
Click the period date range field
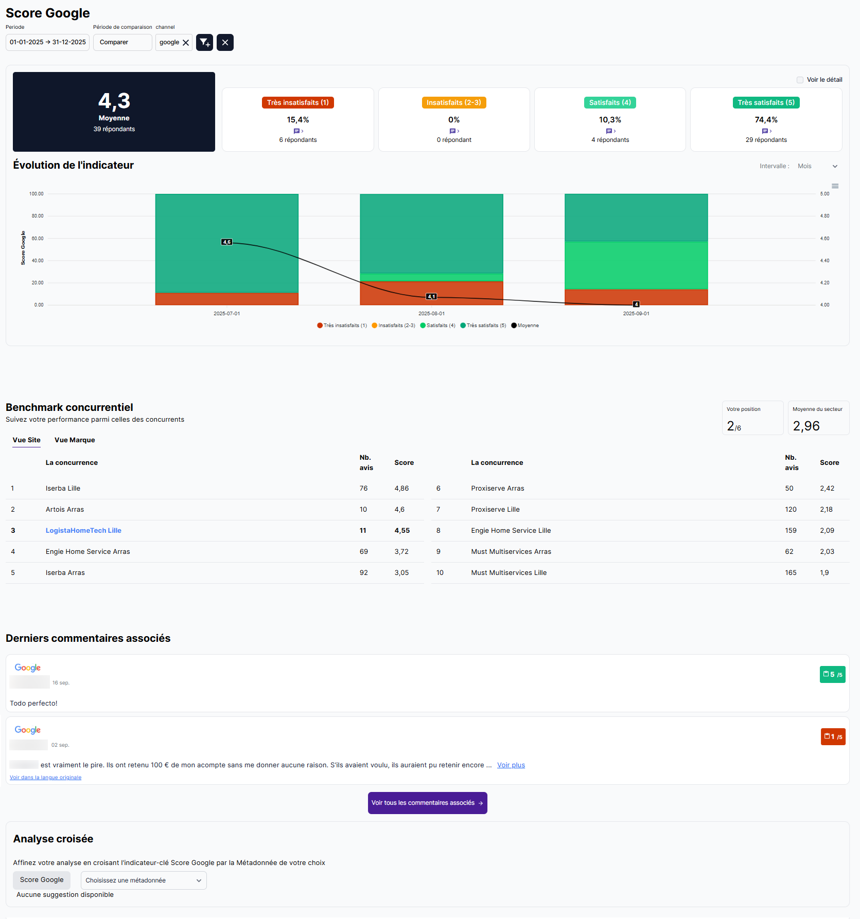click(48, 43)
